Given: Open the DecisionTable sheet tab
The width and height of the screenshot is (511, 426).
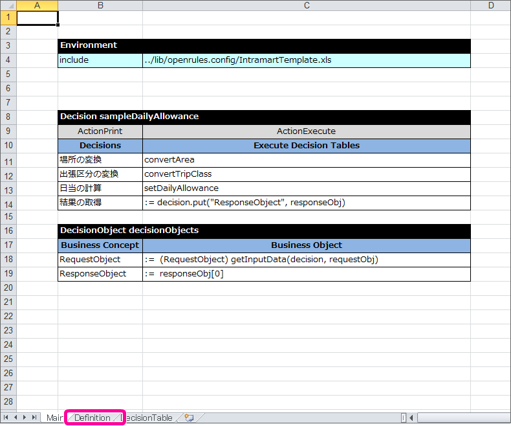Looking at the screenshot, I should [x=150, y=418].
